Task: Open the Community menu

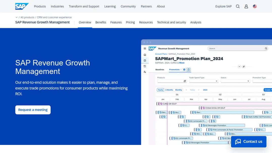Action: pyautogui.click(x=128, y=6)
